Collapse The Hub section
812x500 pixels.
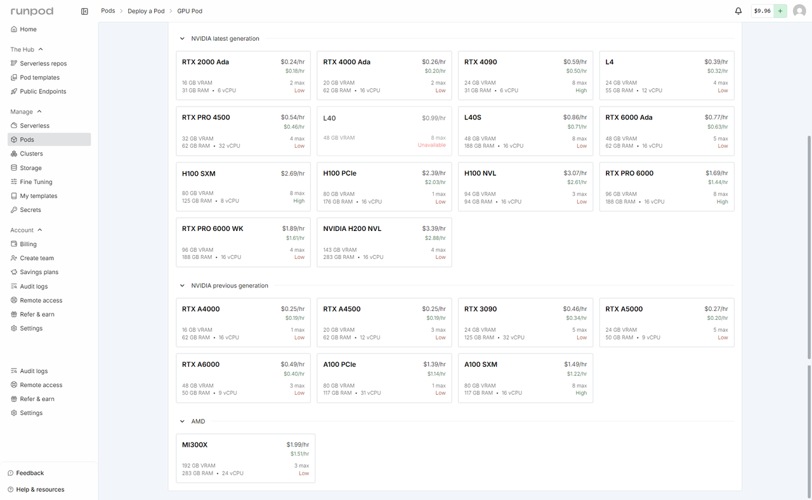[x=27, y=49]
